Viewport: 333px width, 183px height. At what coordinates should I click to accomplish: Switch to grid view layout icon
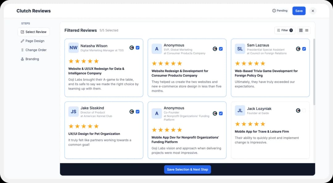pos(301,30)
